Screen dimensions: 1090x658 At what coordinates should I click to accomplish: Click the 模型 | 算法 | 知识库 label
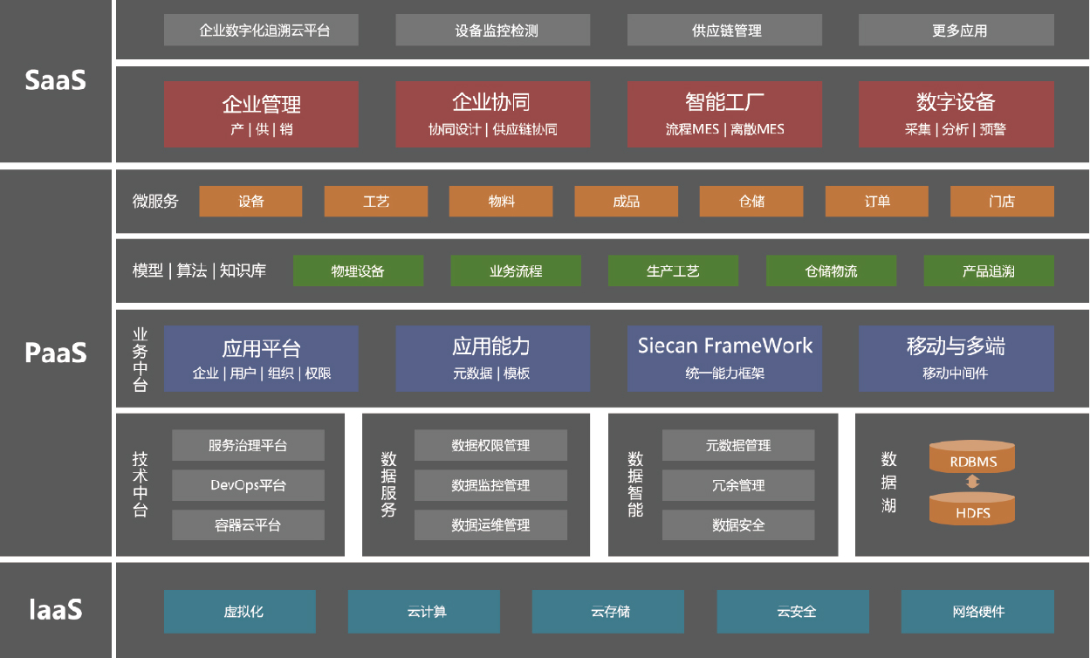[199, 271]
